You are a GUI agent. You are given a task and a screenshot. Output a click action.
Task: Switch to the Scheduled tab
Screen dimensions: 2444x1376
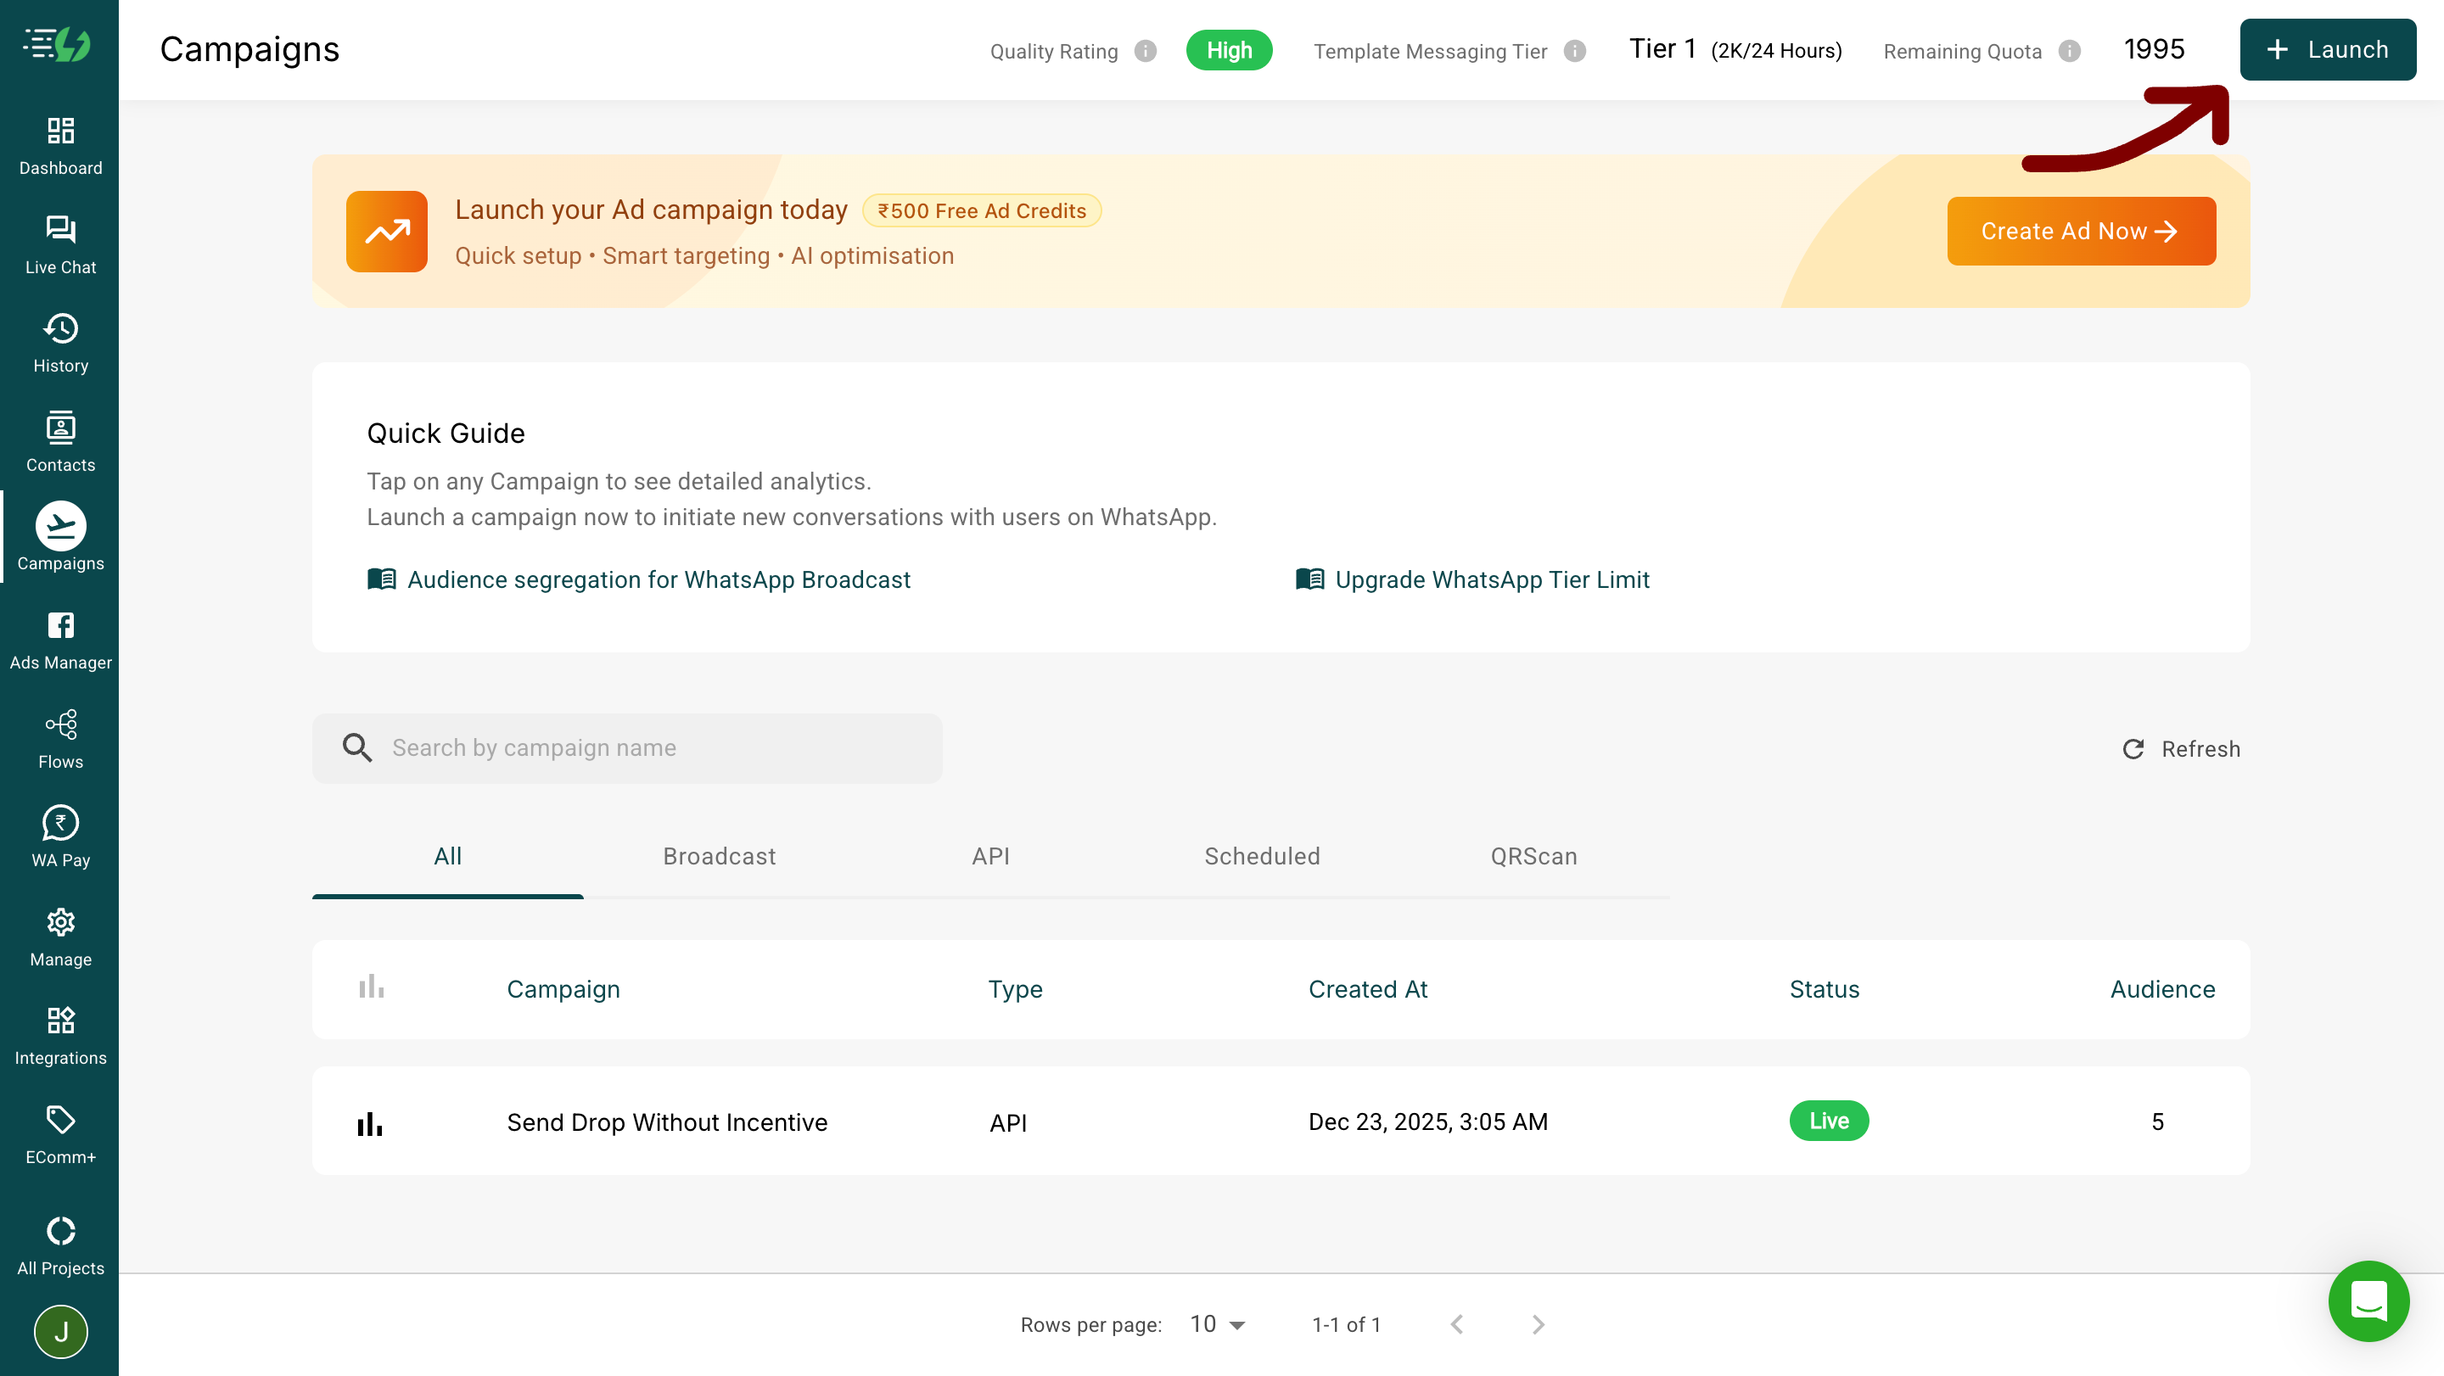pos(1262,856)
